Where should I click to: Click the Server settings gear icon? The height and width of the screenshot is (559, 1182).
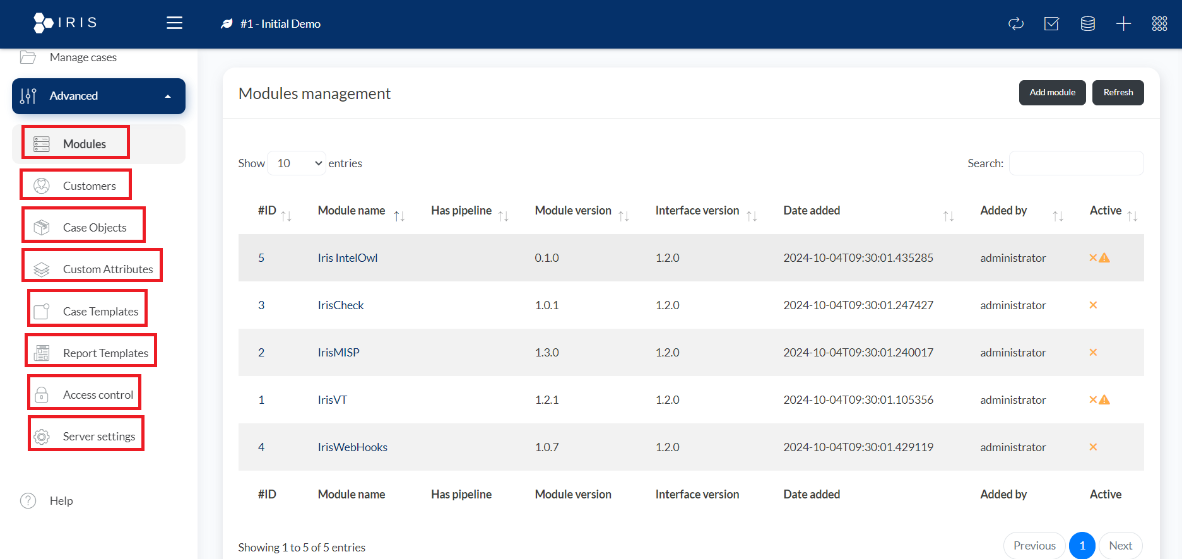42,437
